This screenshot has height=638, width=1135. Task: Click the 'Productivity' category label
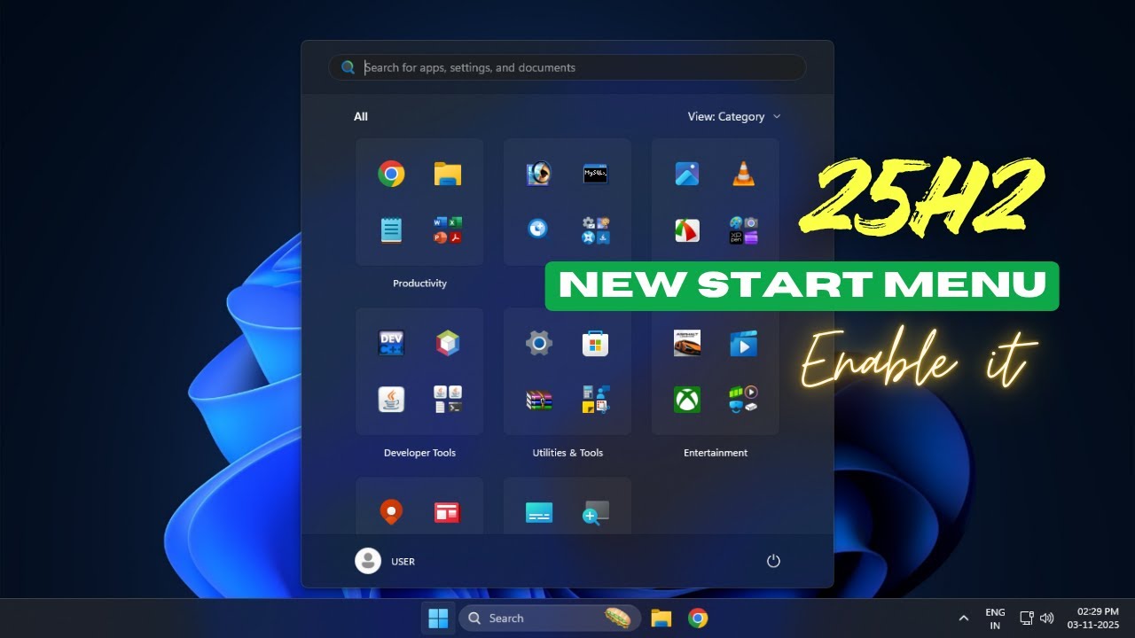(419, 284)
